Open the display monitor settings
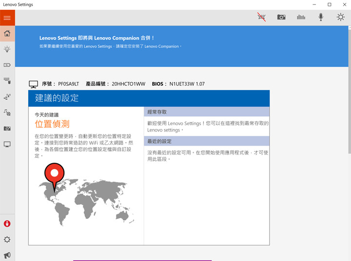Viewport: 351px width, 261px height. (x=7, y=144)
